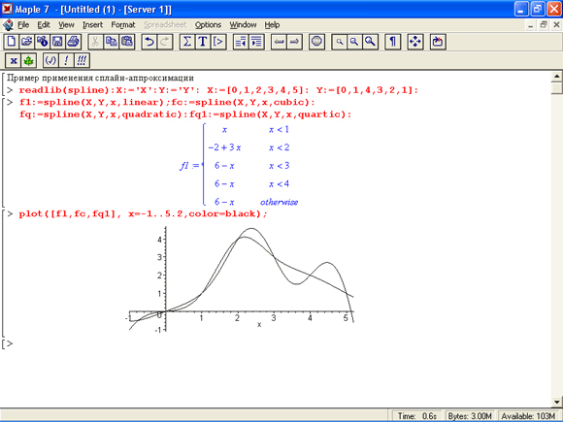Toggle math/Maple notation with the x icon
The image size is (563, 422).
point(14,60)
